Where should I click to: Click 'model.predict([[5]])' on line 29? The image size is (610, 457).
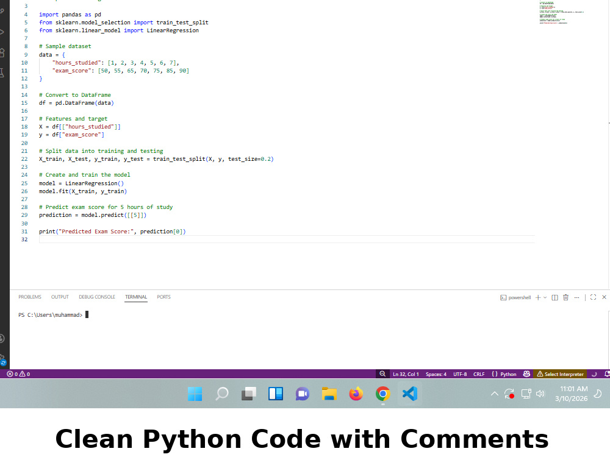click(114, 215)
